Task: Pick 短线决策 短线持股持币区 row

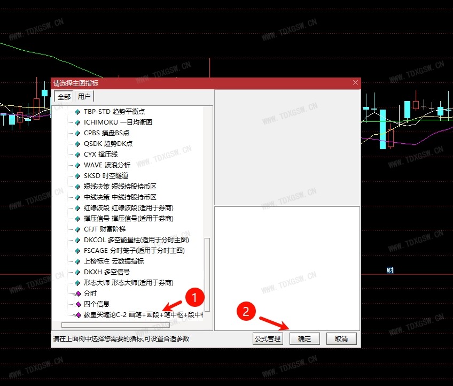Action: (120, 187)
